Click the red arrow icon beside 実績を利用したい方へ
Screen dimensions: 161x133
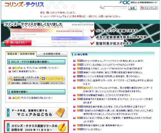click(10, 98)
